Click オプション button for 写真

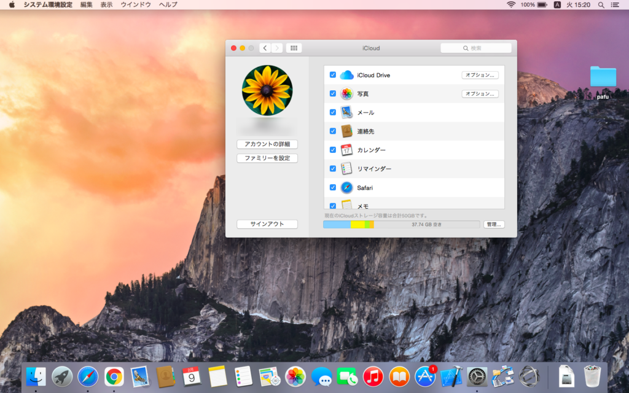(480, 94)
